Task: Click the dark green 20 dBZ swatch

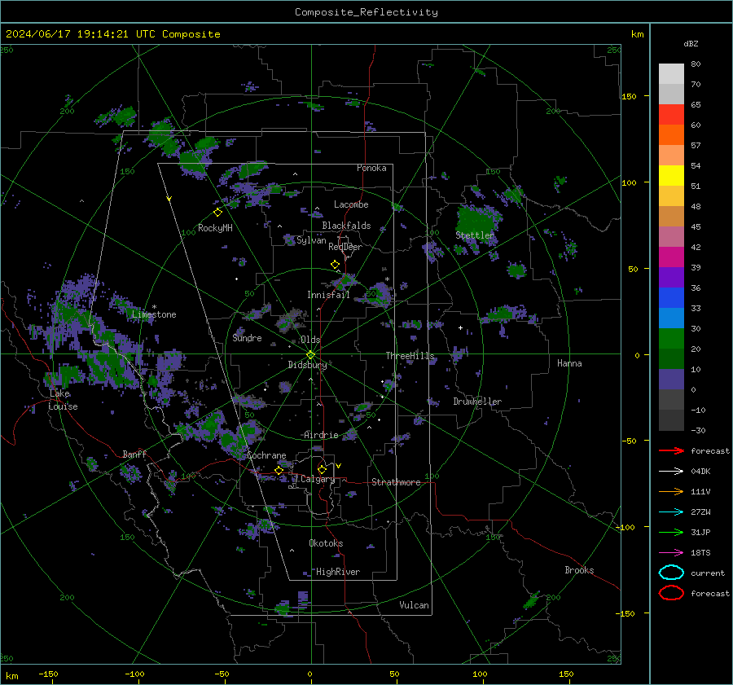Action: click(671, 358)
